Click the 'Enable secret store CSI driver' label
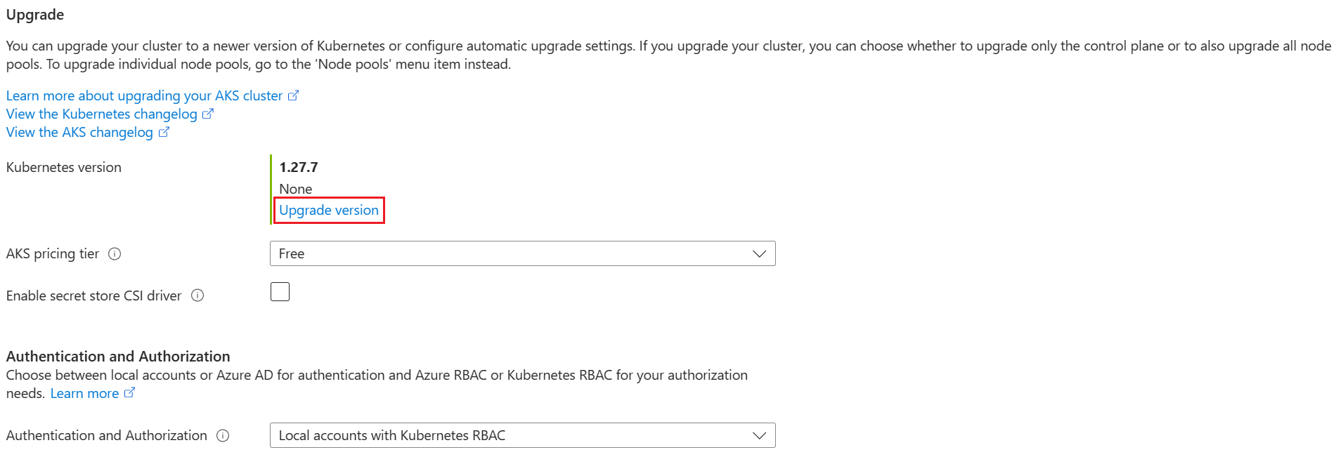The height and width of the screenshot is (464, 1336). [93, 296]
